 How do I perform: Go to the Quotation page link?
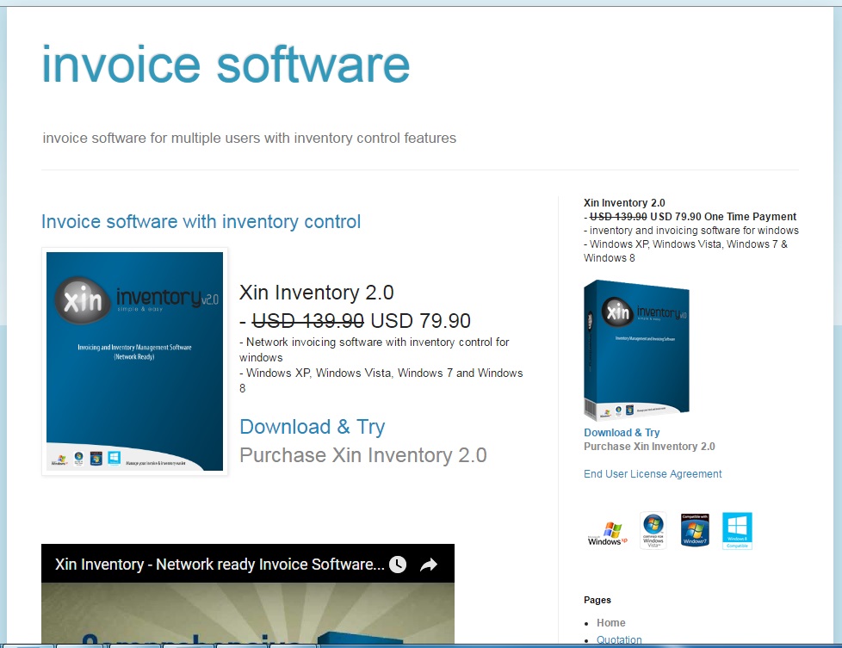pyautogui.click(x=619, y=639)
